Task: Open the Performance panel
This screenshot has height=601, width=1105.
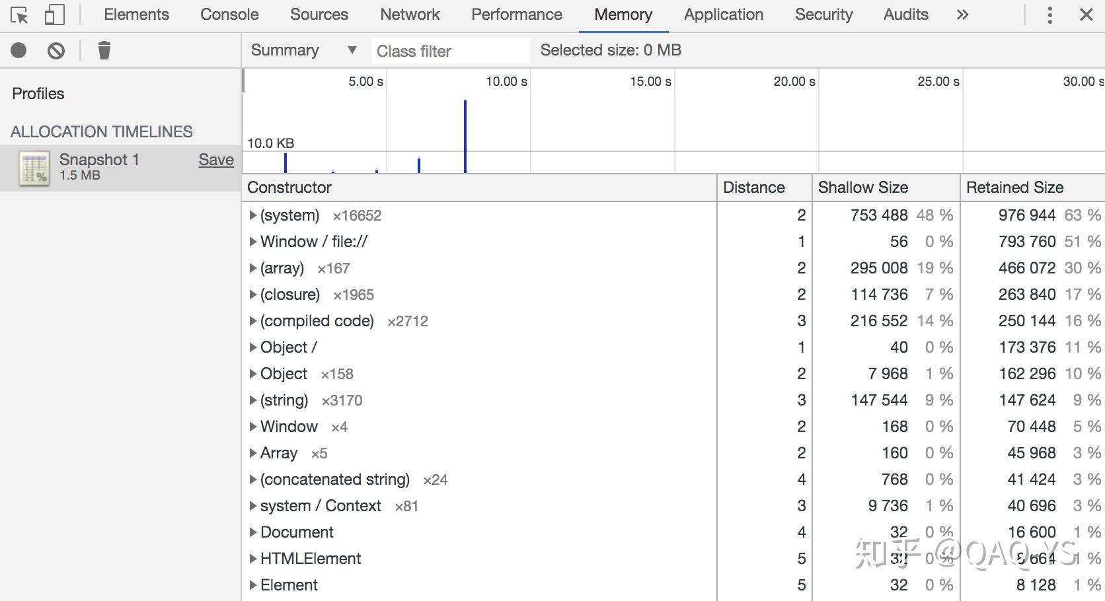Action: pos(516,15)
